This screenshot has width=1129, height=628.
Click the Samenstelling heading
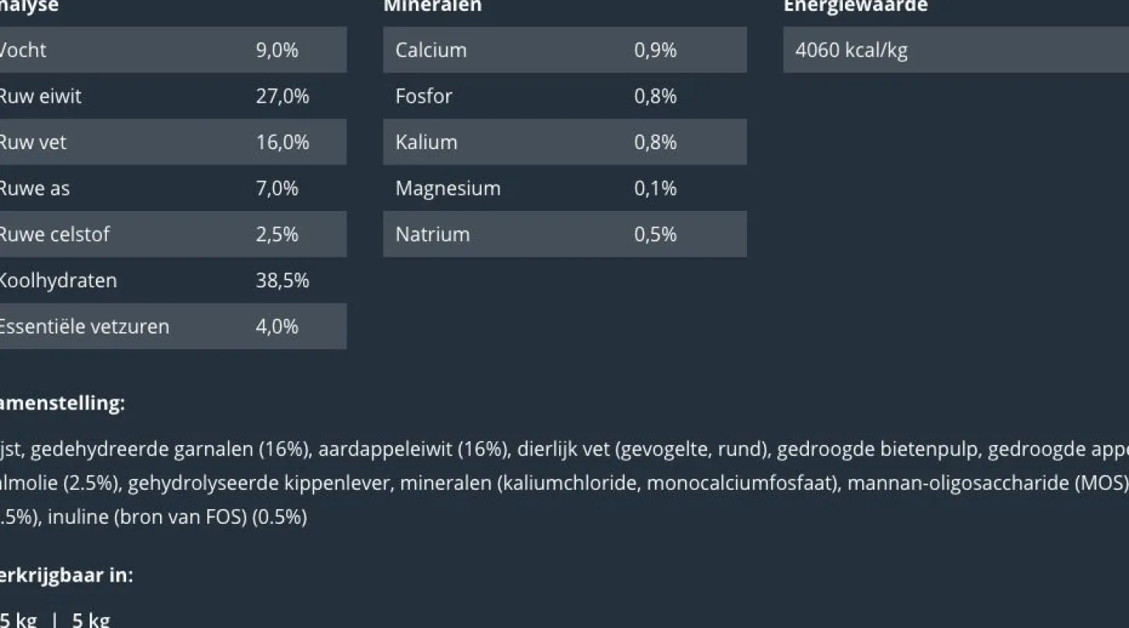tap(62, 402)
